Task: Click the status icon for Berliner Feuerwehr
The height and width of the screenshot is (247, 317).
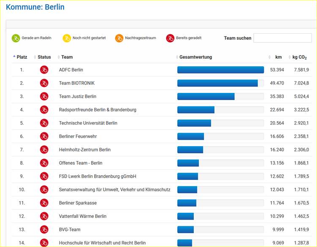Action: [44, 136]
